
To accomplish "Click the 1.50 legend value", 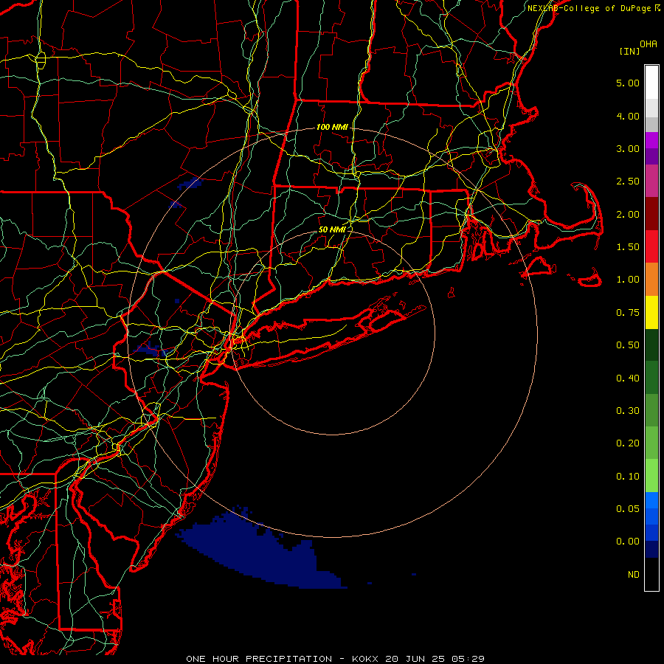I will [628, 247].
